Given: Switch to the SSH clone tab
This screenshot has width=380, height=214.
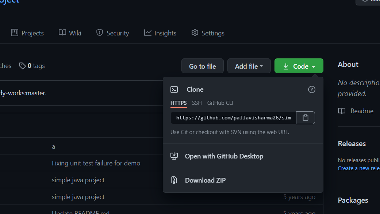Looking at the screenshot, I should tap(197, 103).
